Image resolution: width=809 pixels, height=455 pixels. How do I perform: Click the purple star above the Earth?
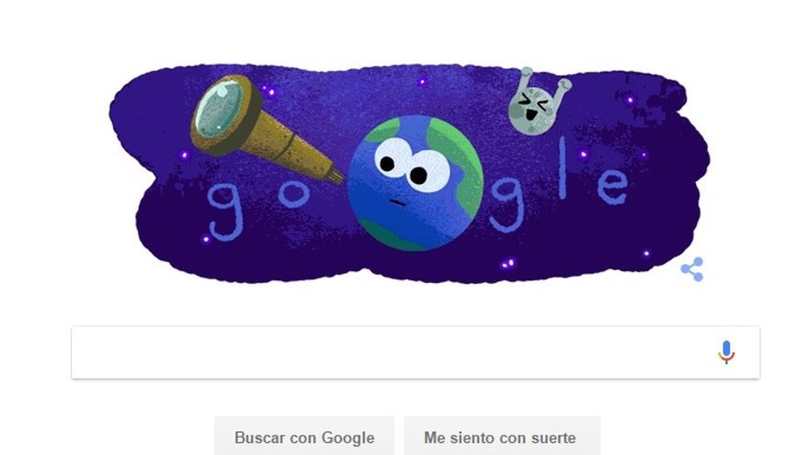423,82
